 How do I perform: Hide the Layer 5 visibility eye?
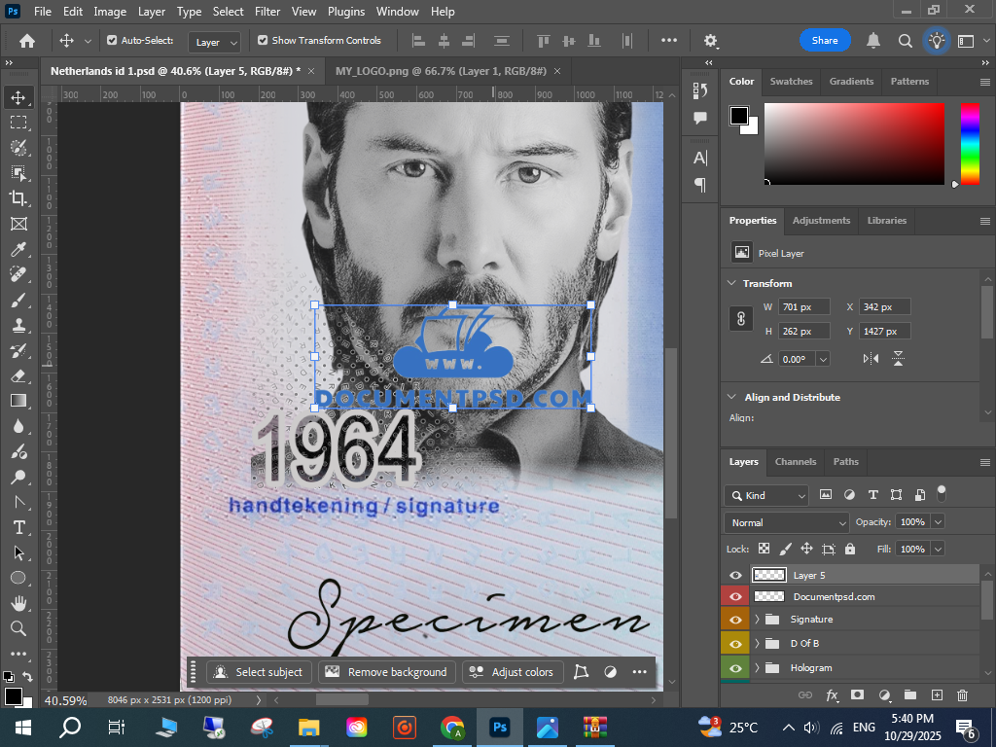(x=735, y=576)
